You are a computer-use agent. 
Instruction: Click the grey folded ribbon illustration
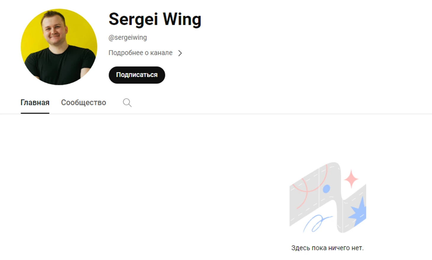point(328,197)
